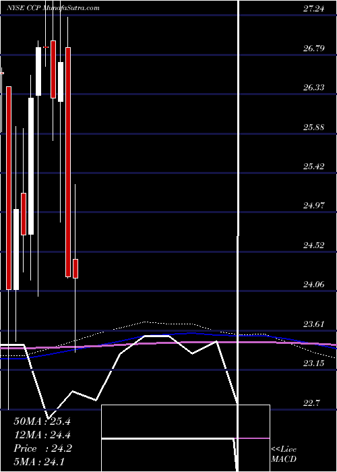Click the 5MA : 24.1 readout
This screenshot has height=472, width=337.
click(39, 462)
